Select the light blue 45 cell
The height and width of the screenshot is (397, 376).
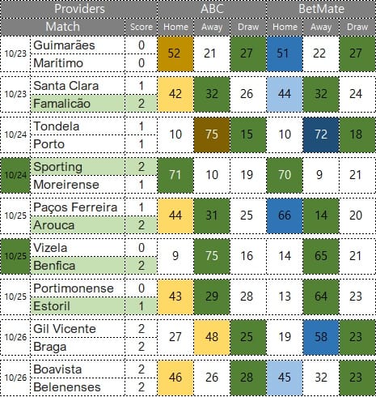point(285,378)
